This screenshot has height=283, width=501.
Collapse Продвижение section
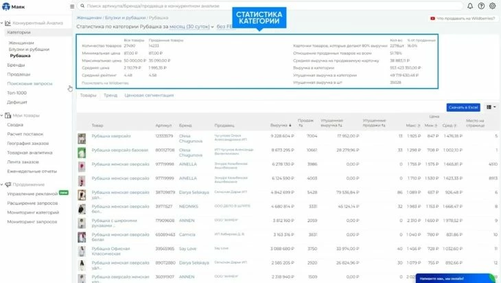tap(2, 185)
